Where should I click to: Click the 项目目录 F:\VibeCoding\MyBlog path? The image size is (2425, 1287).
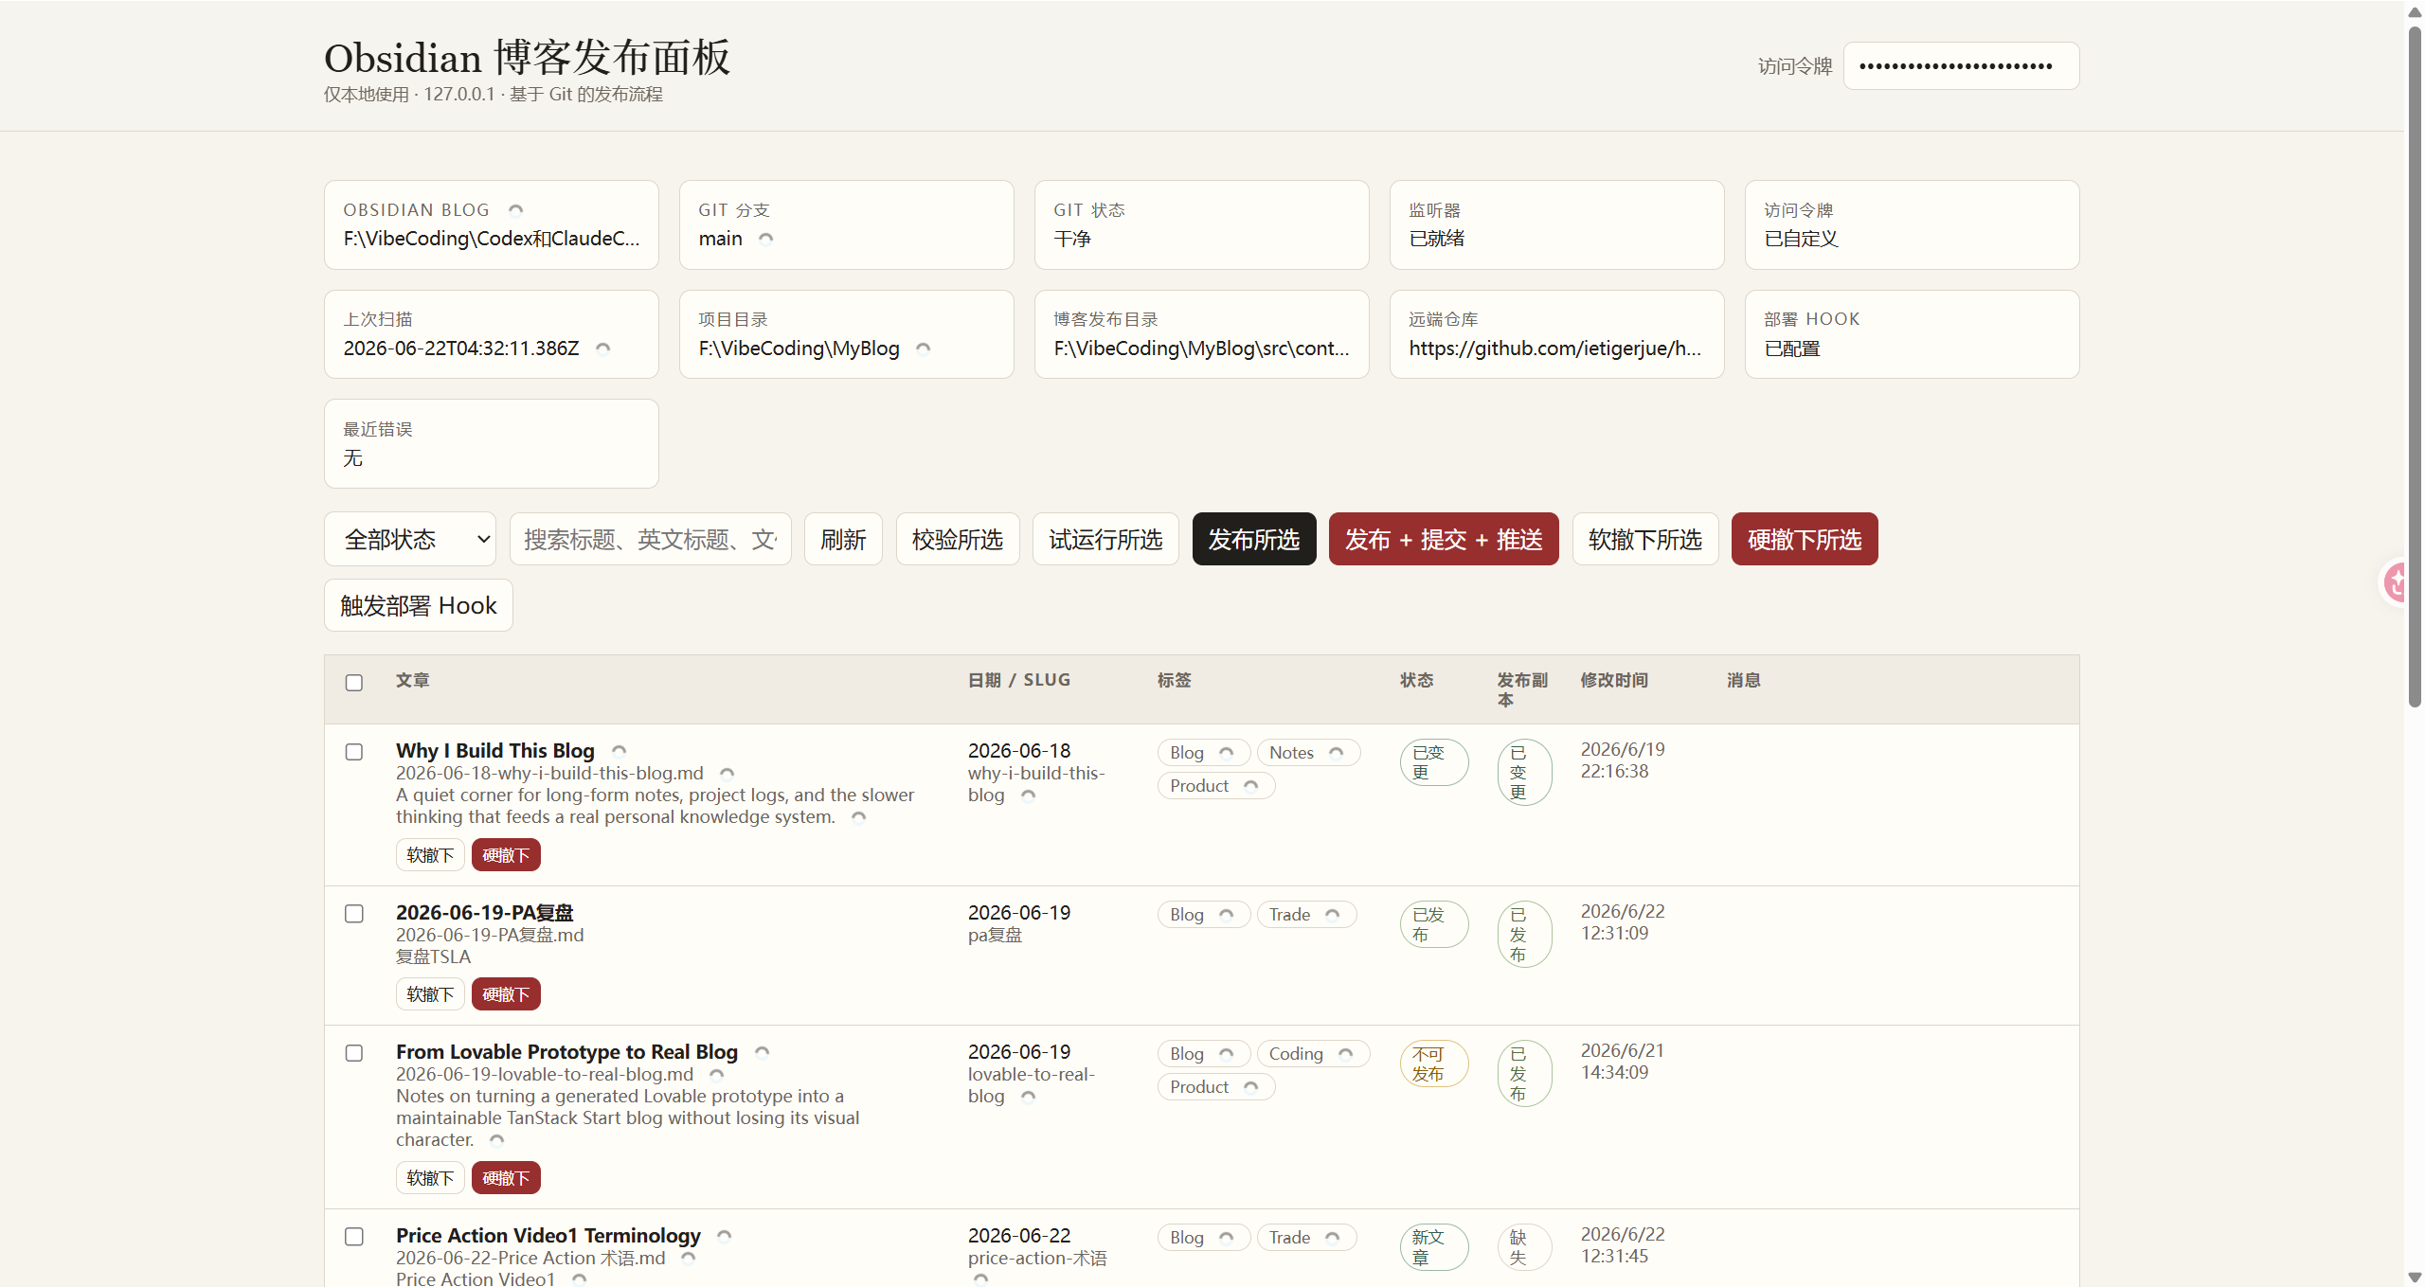(799, 349)
